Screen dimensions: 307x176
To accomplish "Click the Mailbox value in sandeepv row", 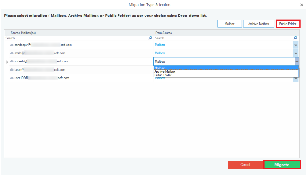I will [x=160, y=45].
